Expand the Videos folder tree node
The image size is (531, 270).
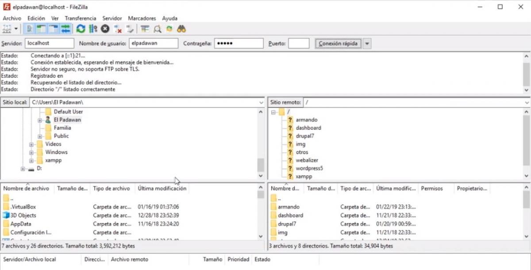[x=31, y=144]
